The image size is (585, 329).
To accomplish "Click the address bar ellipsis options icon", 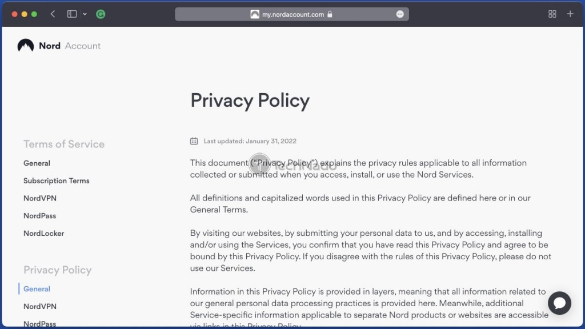I will tap(400, 14).
